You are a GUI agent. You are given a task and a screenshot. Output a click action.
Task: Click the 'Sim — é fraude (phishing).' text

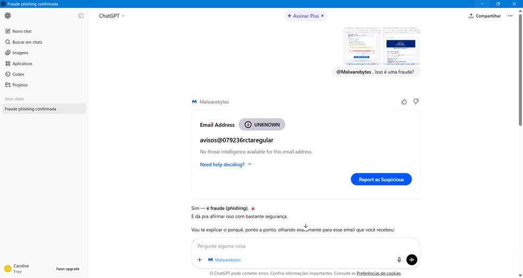point(220,208)
